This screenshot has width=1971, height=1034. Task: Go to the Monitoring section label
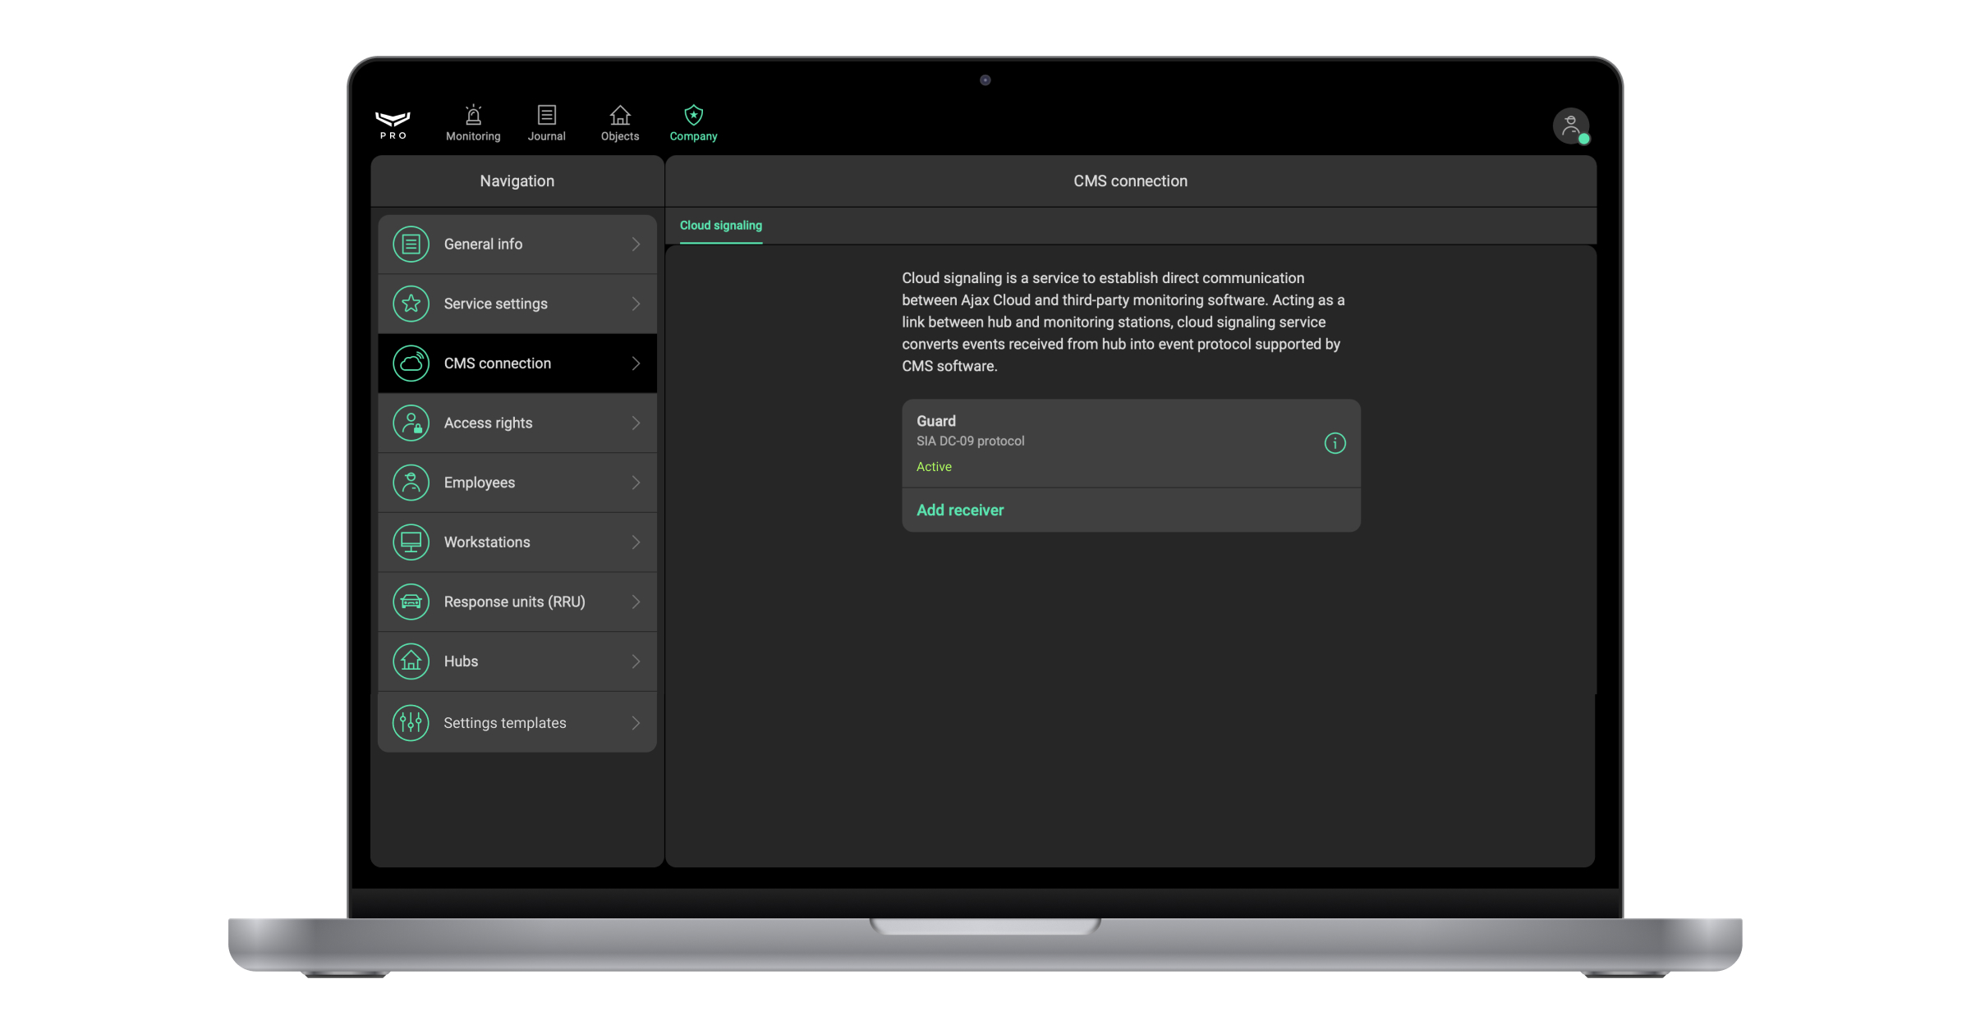473,136
